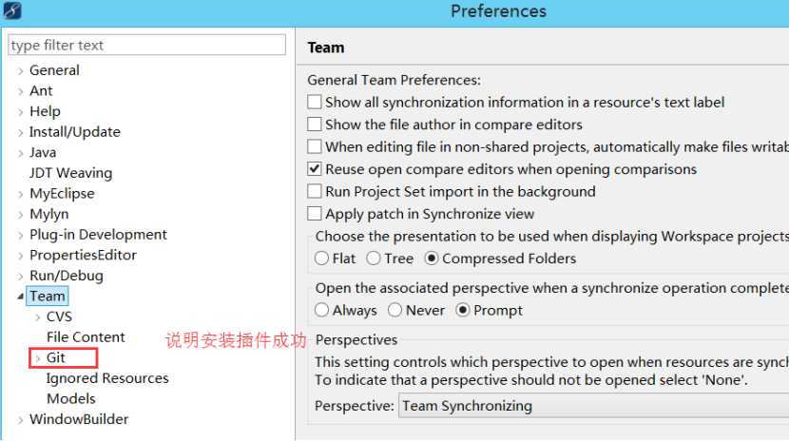Expand the MyEclipse preferences node
Screen dimensions: 789x441
21,194
